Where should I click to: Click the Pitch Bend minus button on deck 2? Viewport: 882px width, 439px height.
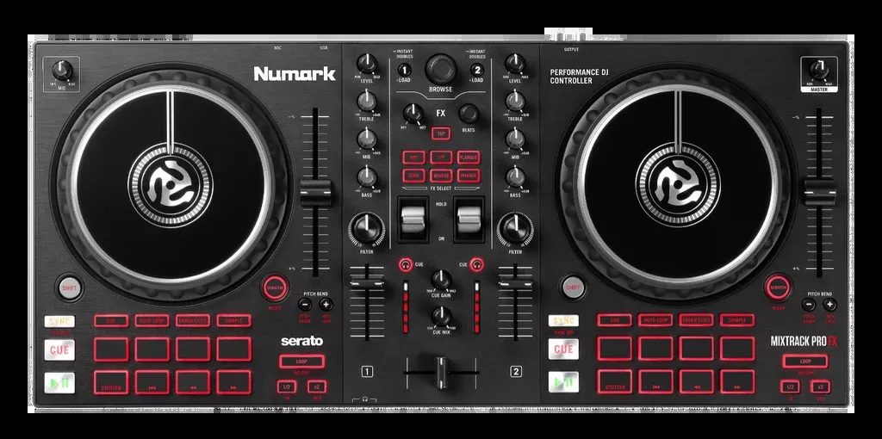click(x=808, y=305)
